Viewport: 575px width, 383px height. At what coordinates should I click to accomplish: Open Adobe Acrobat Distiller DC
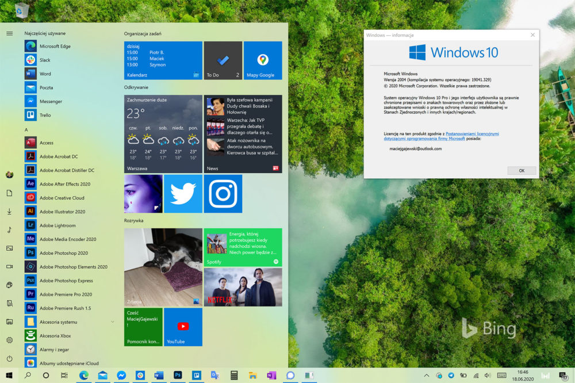(x=70, y=170)
